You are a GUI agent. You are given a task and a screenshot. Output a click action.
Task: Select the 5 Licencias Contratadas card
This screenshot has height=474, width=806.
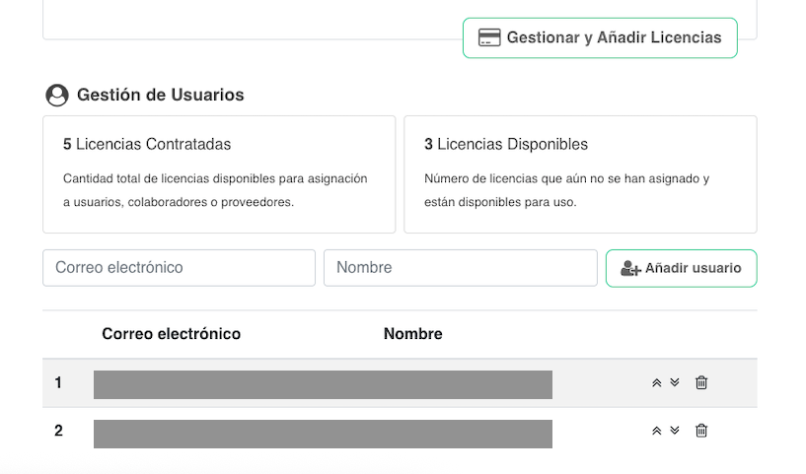click(219, 174)
